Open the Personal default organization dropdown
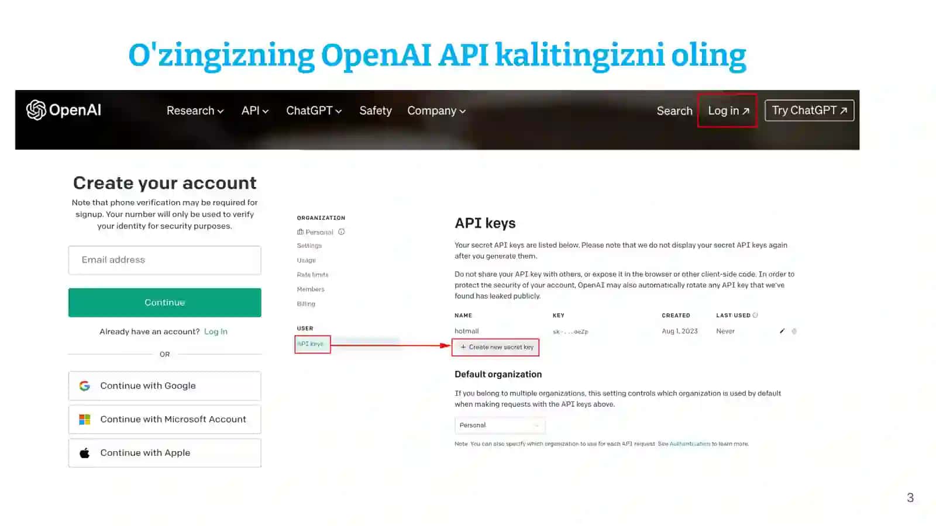Image resolution: width=936 pixels, height=526 pixels. (500, 425)
